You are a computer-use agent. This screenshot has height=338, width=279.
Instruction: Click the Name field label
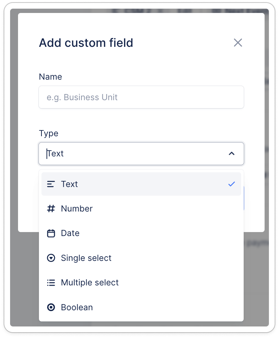50,77
